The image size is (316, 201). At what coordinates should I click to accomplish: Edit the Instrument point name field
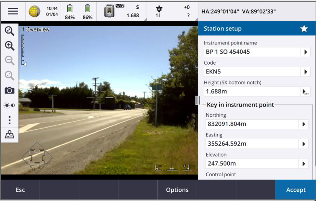click(x=252, y=52)
